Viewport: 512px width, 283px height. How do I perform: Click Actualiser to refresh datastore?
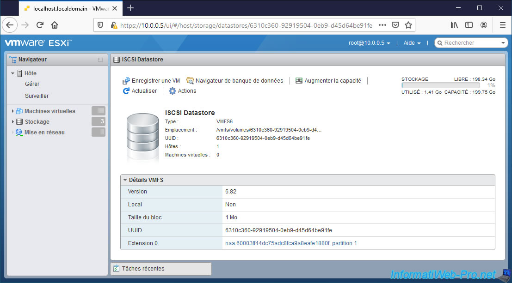(x=140, y=91)
